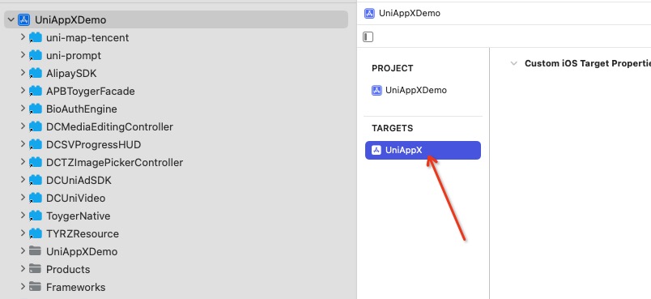The height and width of the screenshot is (299, 651).
Task: Collapse the UniAppXDemo root project tree
Action: (11, 20)
